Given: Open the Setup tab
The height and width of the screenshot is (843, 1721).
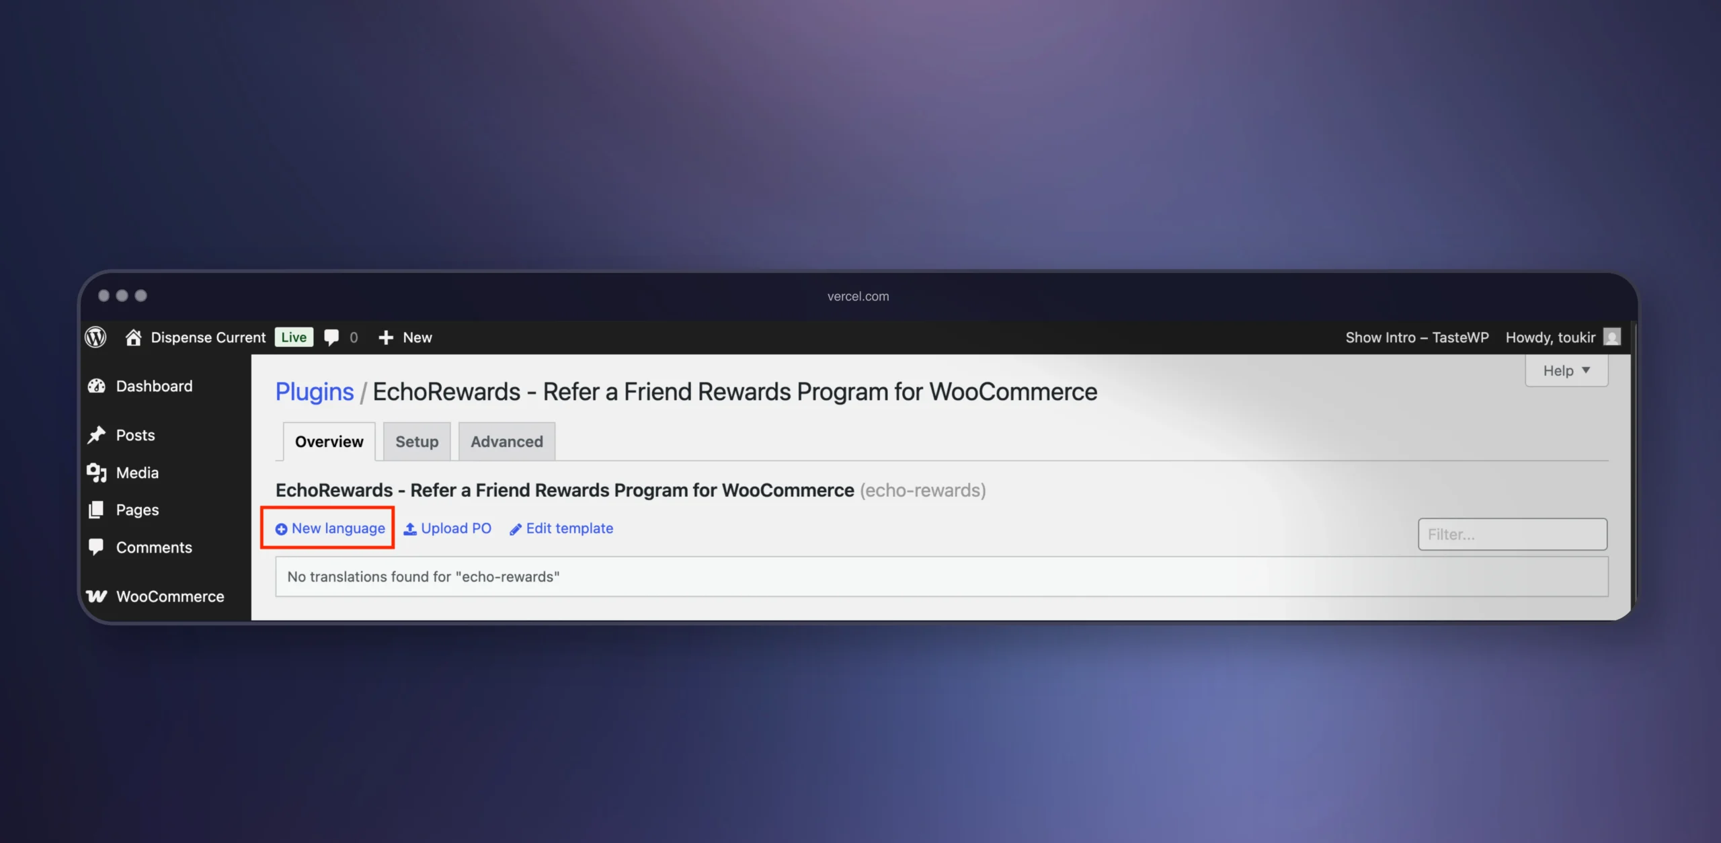Looking at the screenshot, I should click(x=417, y=442).
